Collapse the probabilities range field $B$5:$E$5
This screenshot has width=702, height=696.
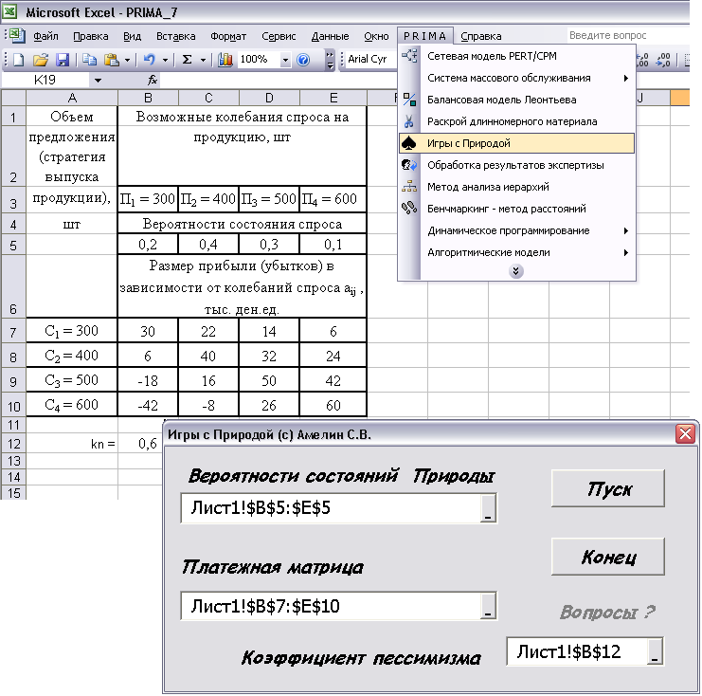(488, 508)
